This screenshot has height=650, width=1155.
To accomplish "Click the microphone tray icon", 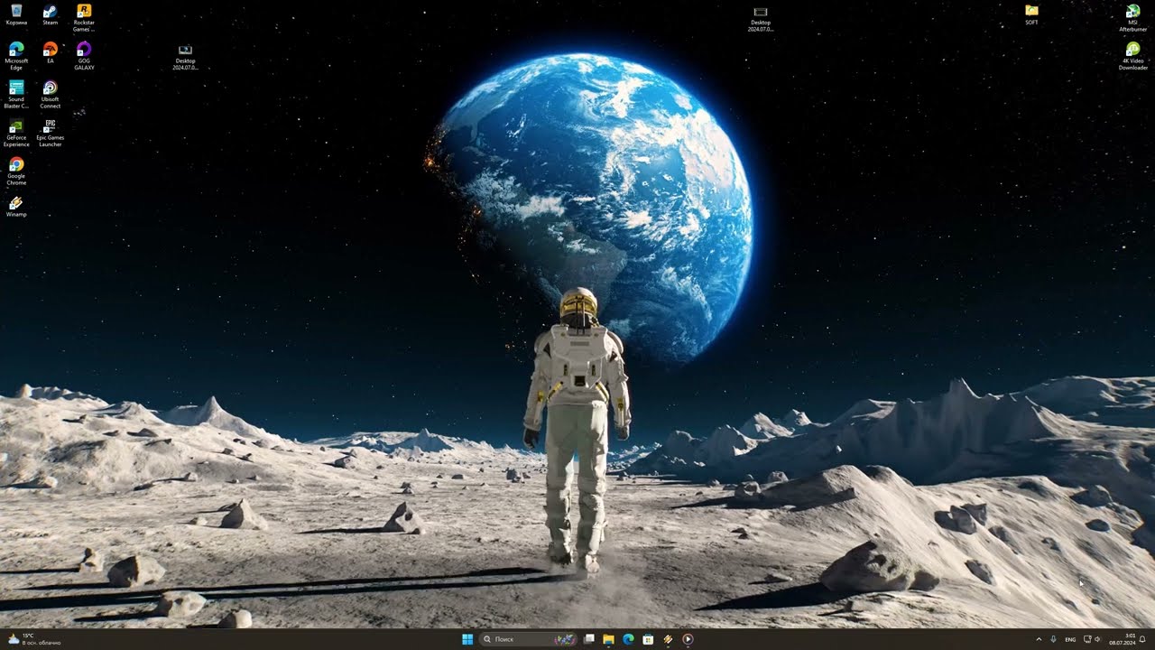I will coord(1053,639).
